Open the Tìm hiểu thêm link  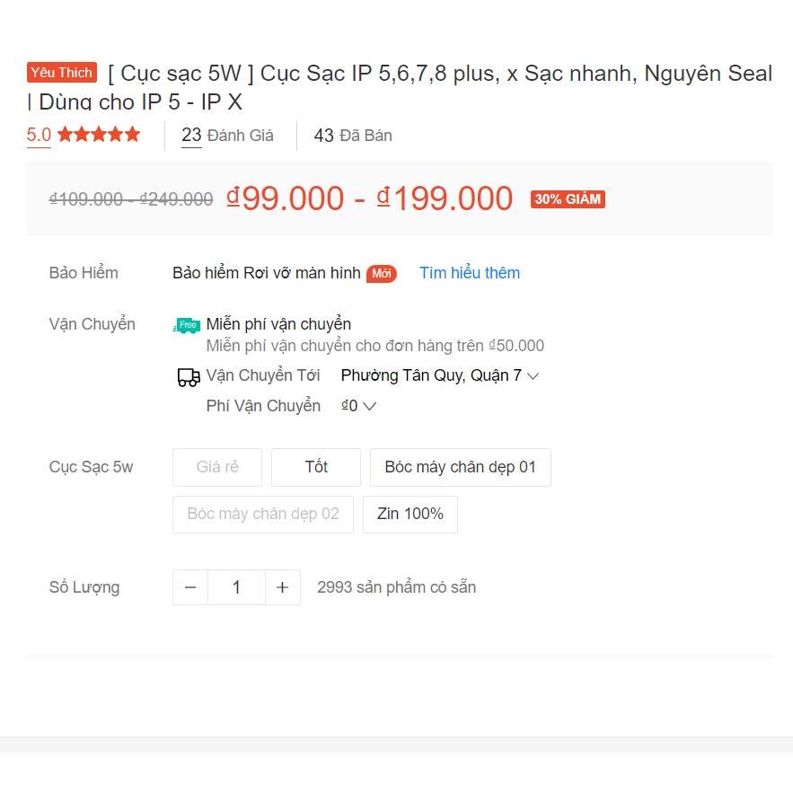470,273
